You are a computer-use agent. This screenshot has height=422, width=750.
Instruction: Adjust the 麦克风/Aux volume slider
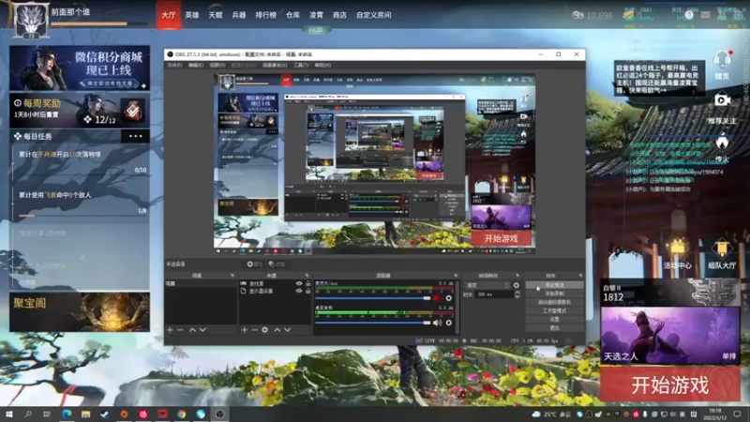[x=373, y=298]
